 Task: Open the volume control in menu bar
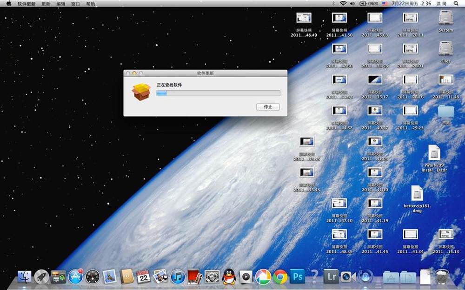[352, 4]
